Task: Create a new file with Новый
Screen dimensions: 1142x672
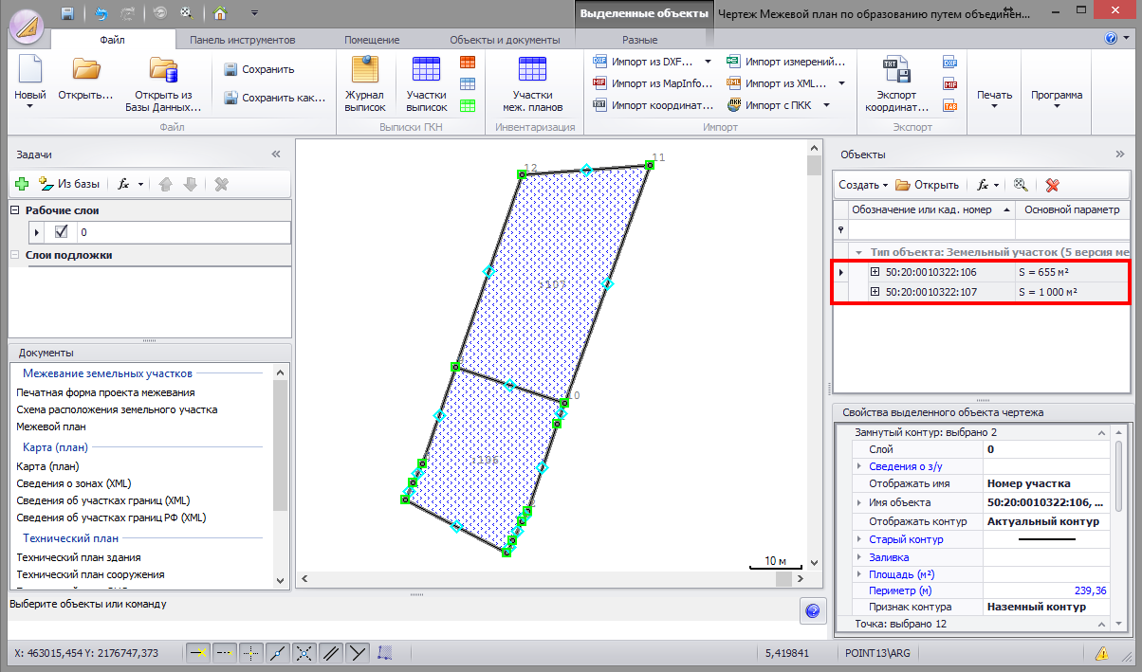Action: [30, 81]
